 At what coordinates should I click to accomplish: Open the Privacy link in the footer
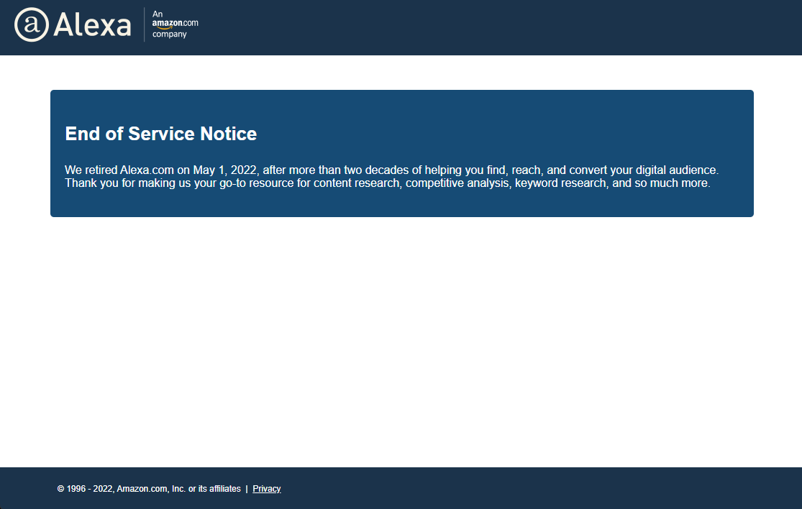tap(266, 489)
